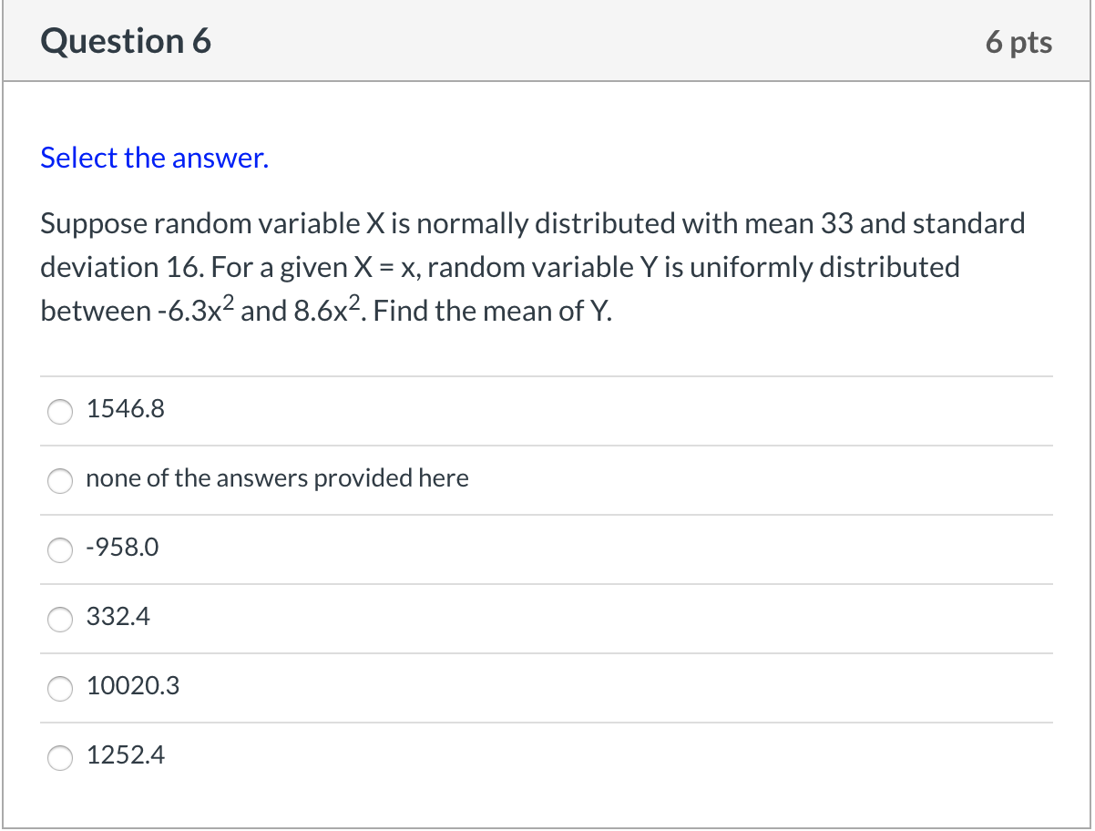Choose the 'none of the answers' radio button
The width and height of the screenshot is (1095, 831).
click(x=60, y=481)
